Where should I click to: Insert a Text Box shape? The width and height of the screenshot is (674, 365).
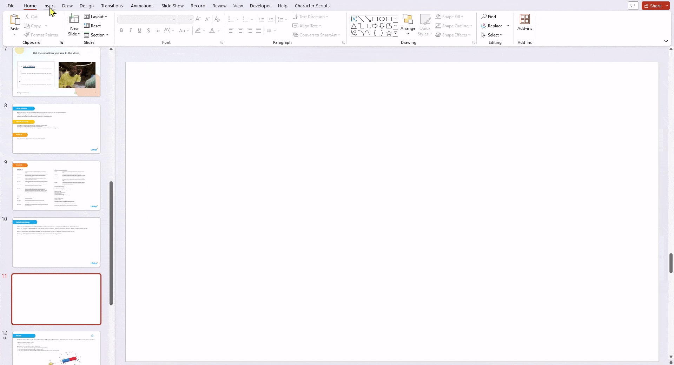(354, 19)
